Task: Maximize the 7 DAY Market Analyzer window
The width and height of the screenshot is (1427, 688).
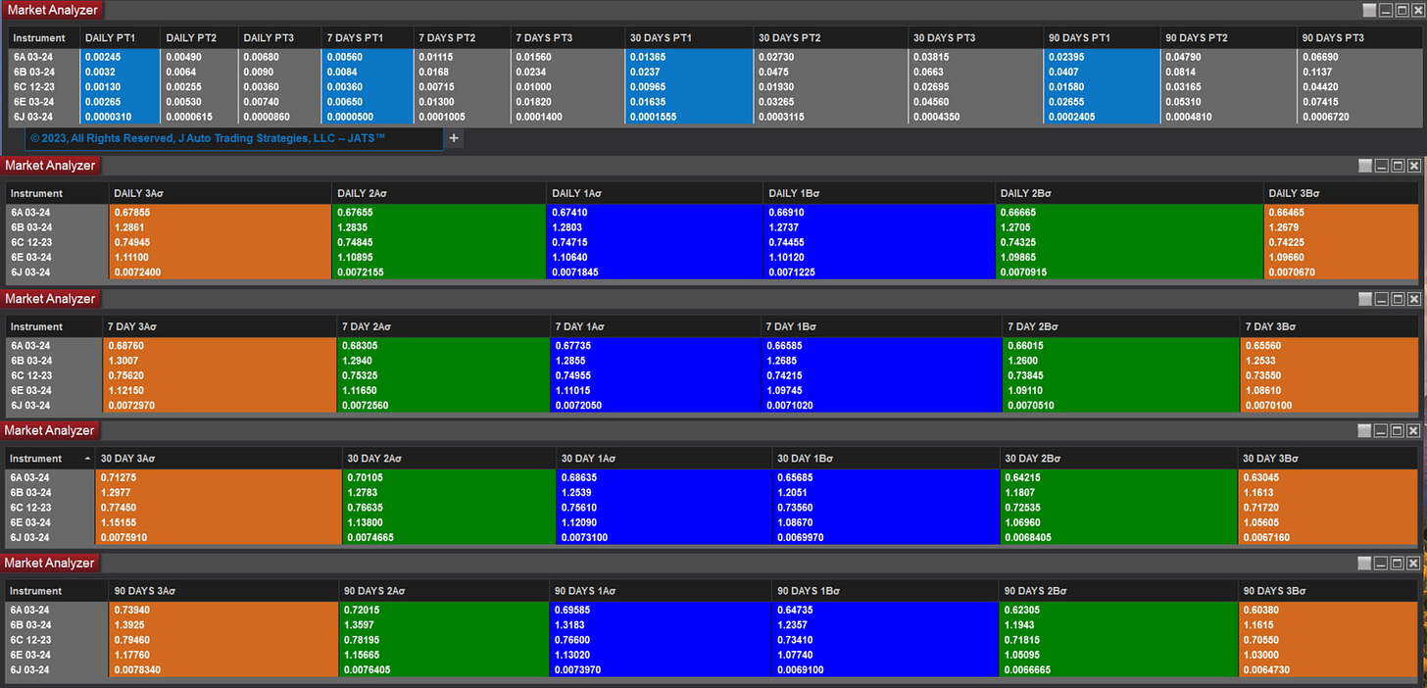Action: click(x=1398, y=298)
